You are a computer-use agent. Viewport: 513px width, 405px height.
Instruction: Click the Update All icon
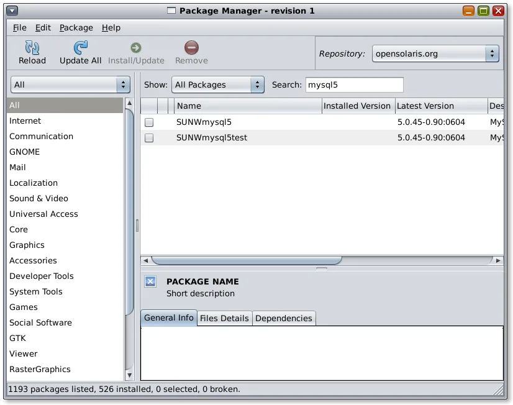click(81, 48)
